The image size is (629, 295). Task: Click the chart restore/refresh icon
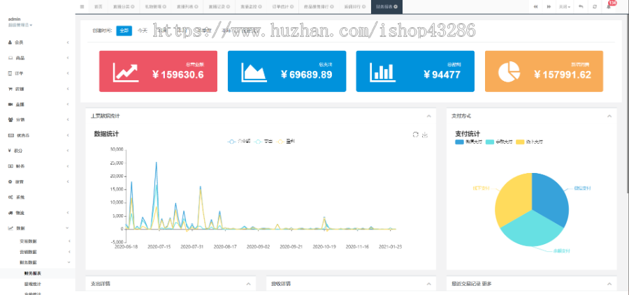[x=416, y=135]
